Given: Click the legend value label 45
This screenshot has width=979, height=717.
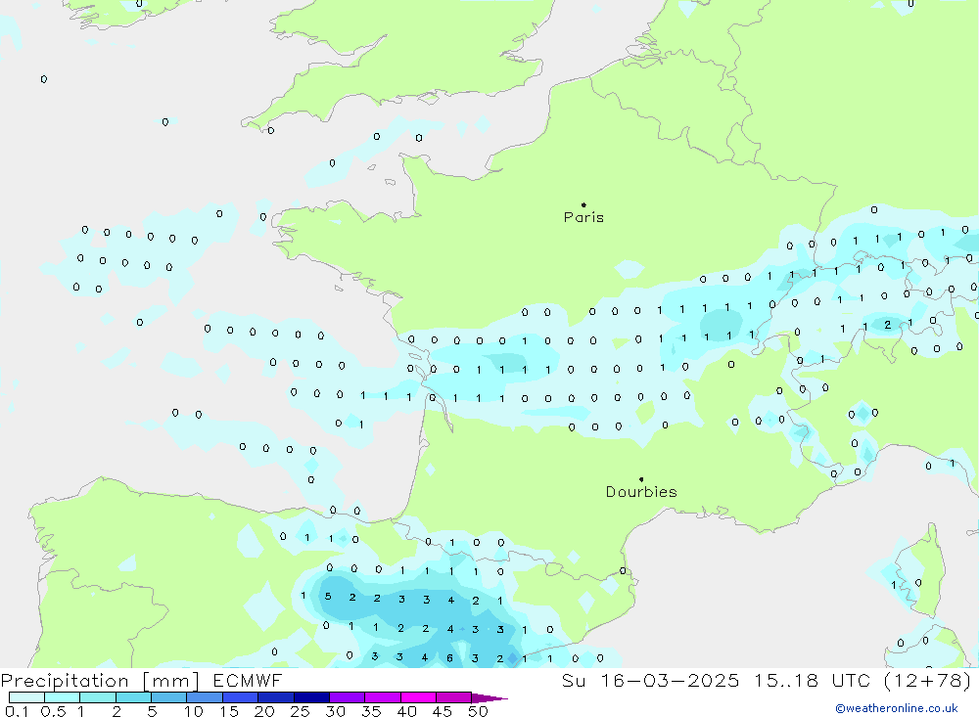Looking at the screenshot, I should (443, 711).
